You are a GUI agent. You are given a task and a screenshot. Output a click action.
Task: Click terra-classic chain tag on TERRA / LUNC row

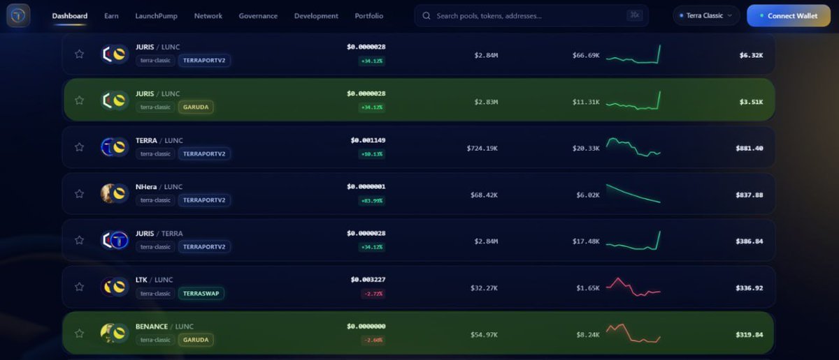pyautogui.click(x=155, y=153)
